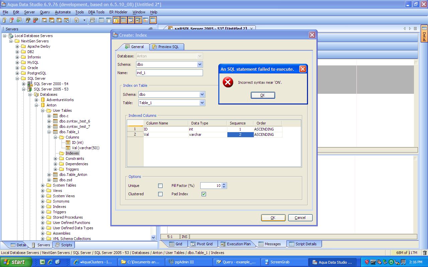Click the right arrow for editor tab navigation
The image size is (428, 267).
pos(410,29)
